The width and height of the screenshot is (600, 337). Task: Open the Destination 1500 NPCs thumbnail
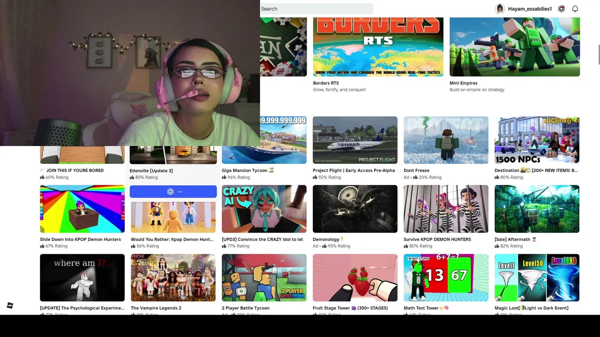point(537,140)
